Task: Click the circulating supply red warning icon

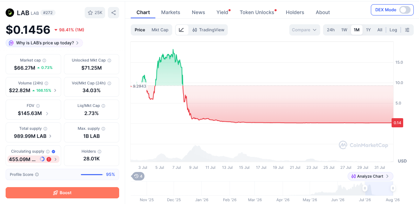Action: pos(49,159)
